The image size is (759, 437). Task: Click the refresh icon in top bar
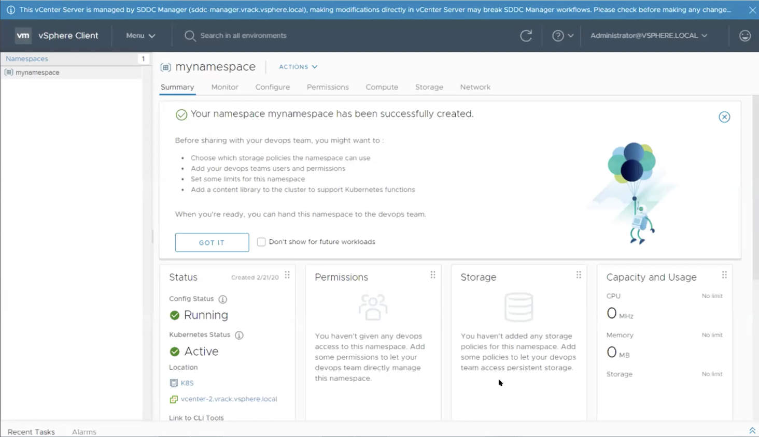coord(526,36)
